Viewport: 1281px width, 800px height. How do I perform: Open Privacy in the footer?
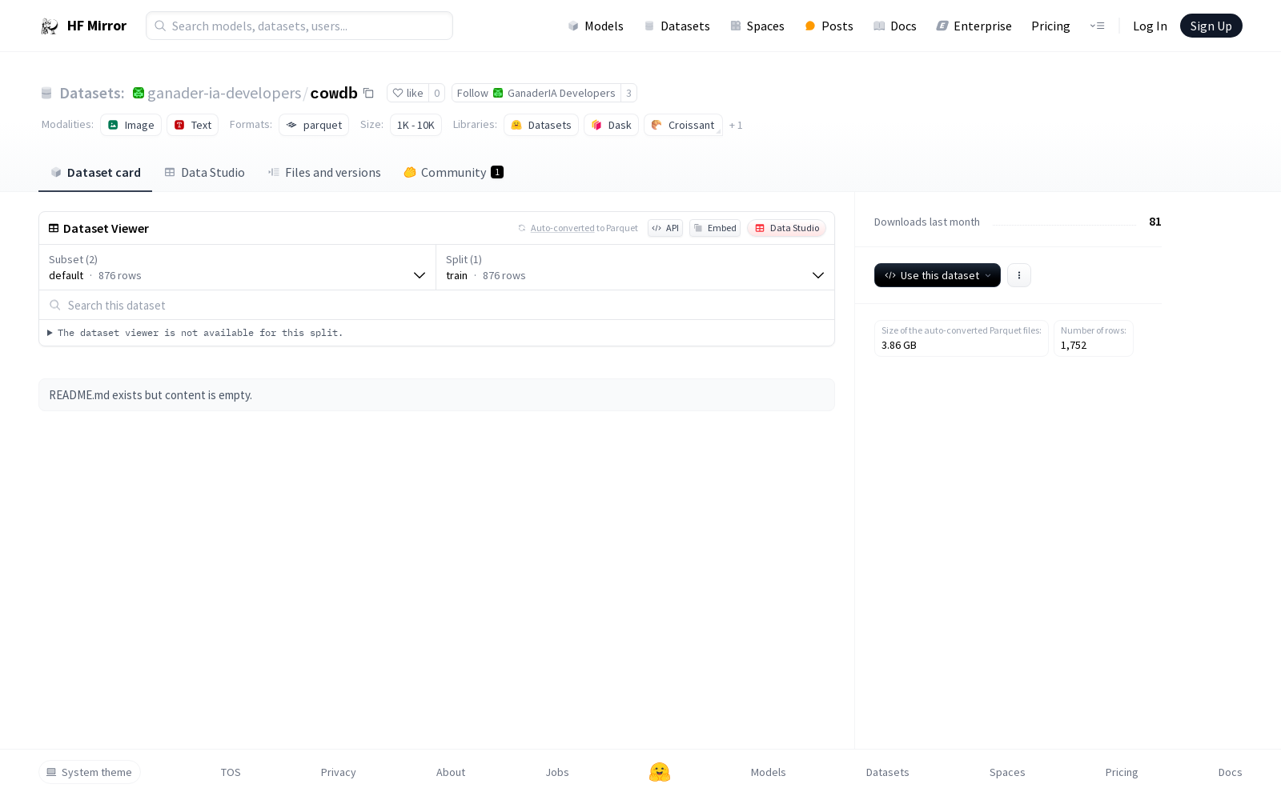coord(338,772)
